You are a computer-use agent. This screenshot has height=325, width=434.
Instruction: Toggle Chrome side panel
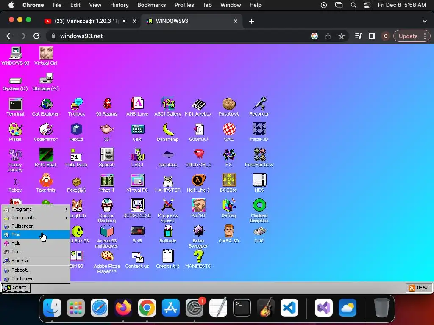(x=372, y=36)
